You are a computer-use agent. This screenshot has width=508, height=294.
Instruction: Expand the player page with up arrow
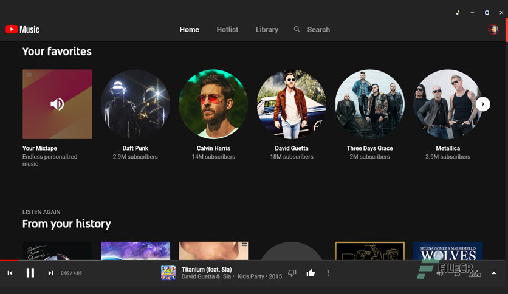494,273
